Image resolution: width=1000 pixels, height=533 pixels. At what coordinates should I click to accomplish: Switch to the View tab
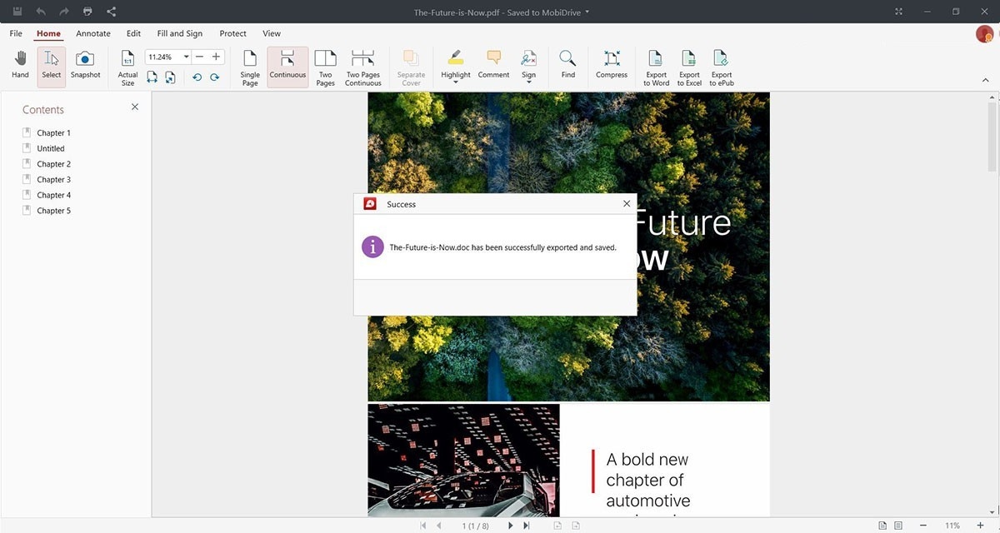(272, 33)
